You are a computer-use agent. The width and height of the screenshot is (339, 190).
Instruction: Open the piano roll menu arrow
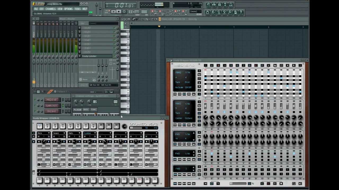pos(122,19)
